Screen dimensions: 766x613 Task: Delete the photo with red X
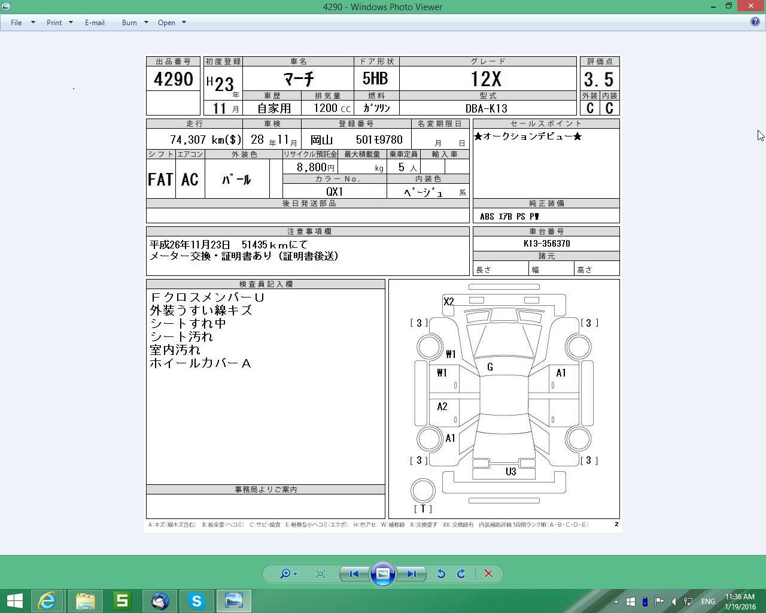[x=488, y=573]
